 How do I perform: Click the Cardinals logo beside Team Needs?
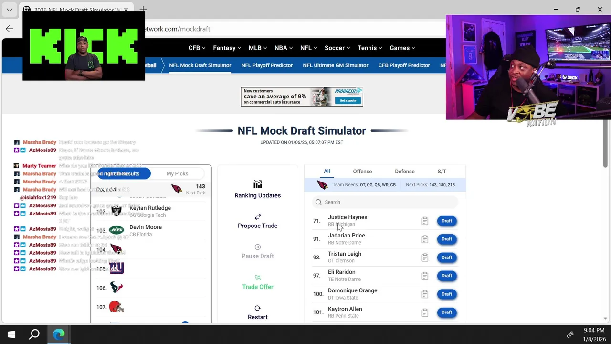click(x=323, y=185)
